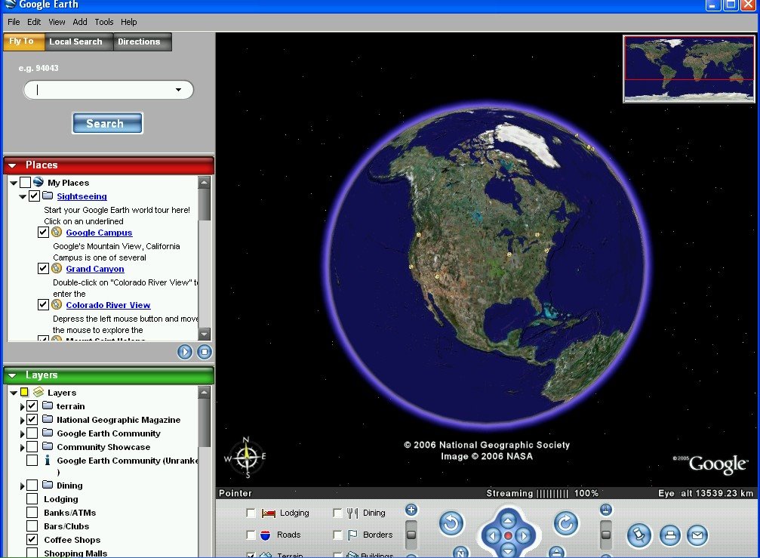This screenshot has width=760, height=558.
Task: Uncheck the Coffee Shops layer
Action: point(32,539)
